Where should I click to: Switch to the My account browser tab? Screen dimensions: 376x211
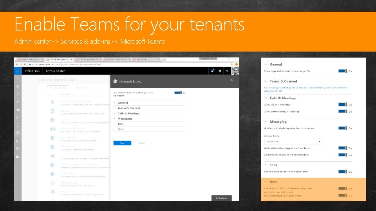tap(146, 59)
